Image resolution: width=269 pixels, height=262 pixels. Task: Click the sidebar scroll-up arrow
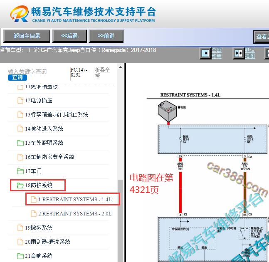click(121, 67)
